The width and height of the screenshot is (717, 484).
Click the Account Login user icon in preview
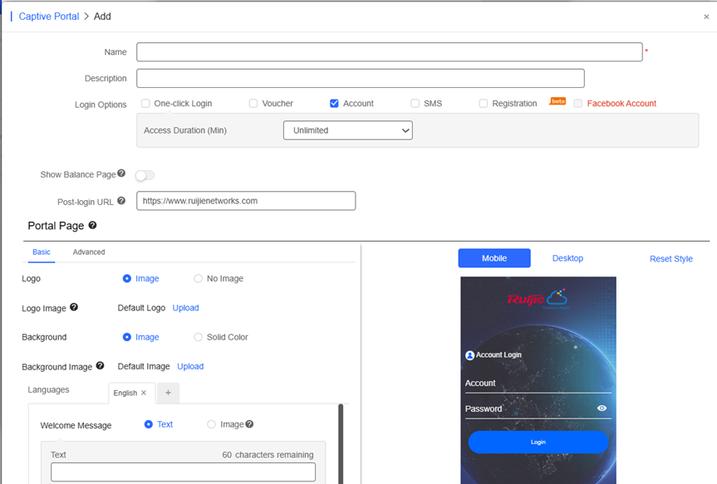click(469, 355)
